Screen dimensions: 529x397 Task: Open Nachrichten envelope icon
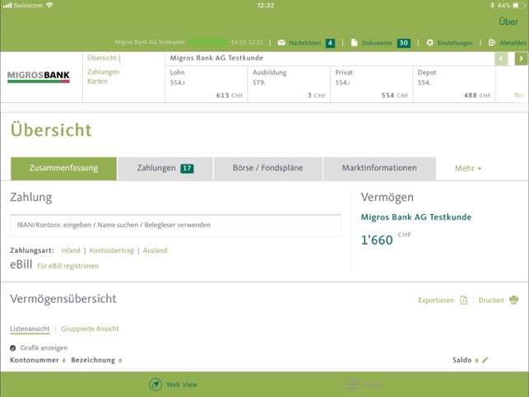coord(281,43)
